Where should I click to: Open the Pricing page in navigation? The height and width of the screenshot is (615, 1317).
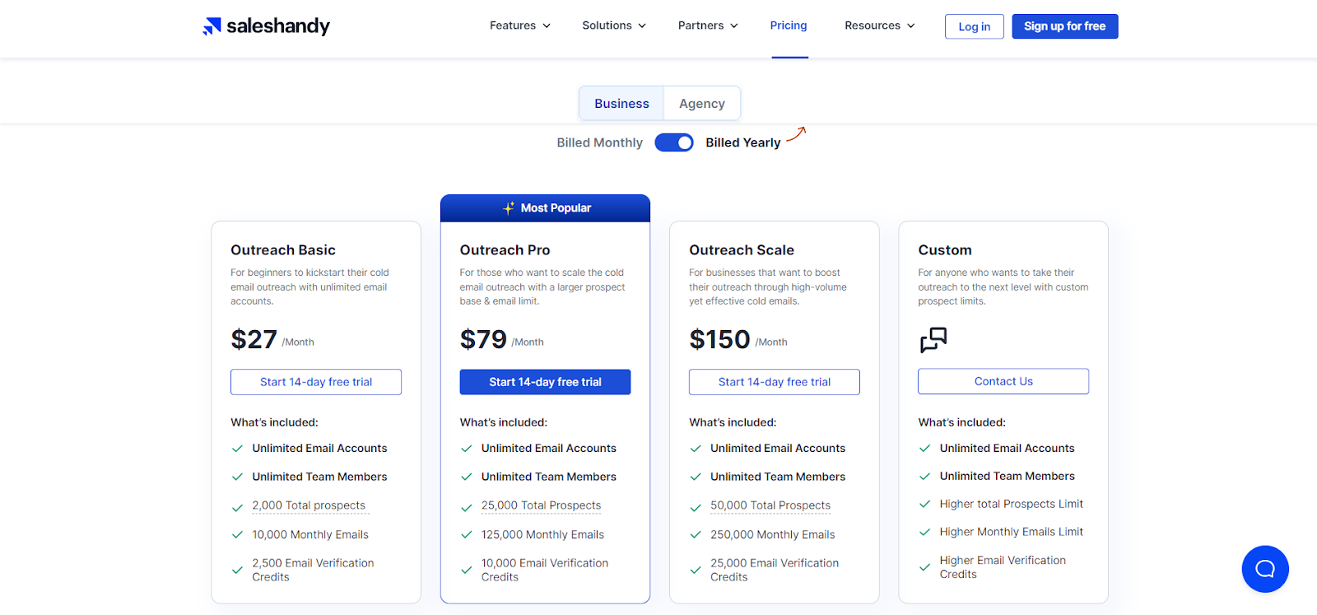789,26
